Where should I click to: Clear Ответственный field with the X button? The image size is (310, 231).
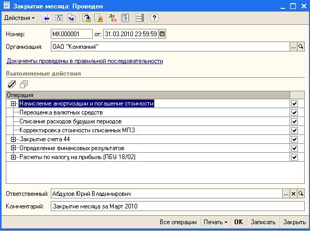click(293, 194)
